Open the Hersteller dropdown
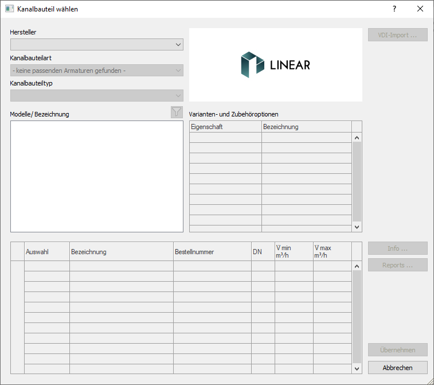434x385 pixels. [x=96, y=45]
